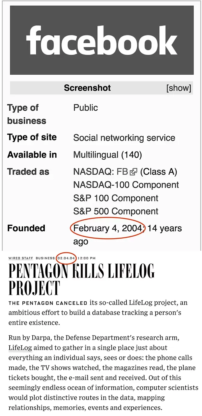The height and width of the screenshot is (416, 202).
Task: Click the circled 02.04.04 article date
Action: pos(66,258)
